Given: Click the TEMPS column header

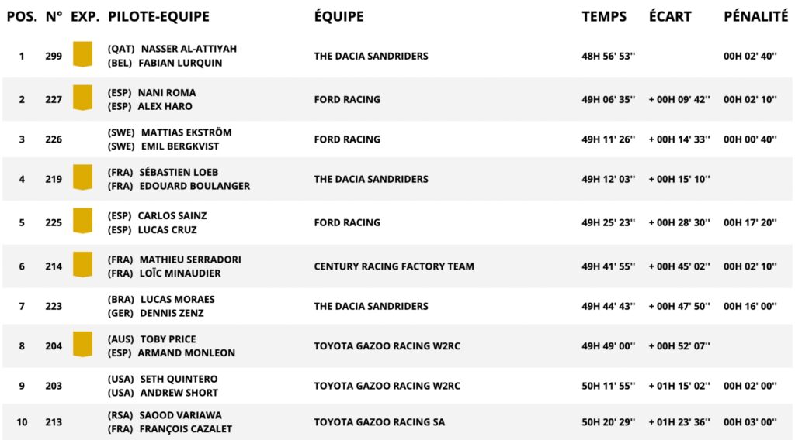Looking at the screenshot, I should tap(604, 16).
